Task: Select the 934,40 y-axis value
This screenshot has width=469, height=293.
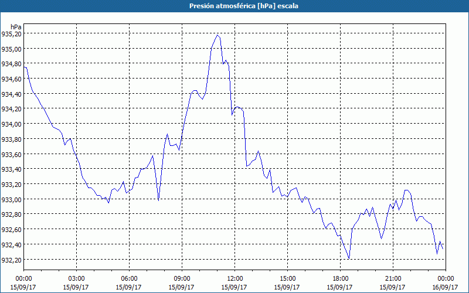Action: click(x=12, y=94)
